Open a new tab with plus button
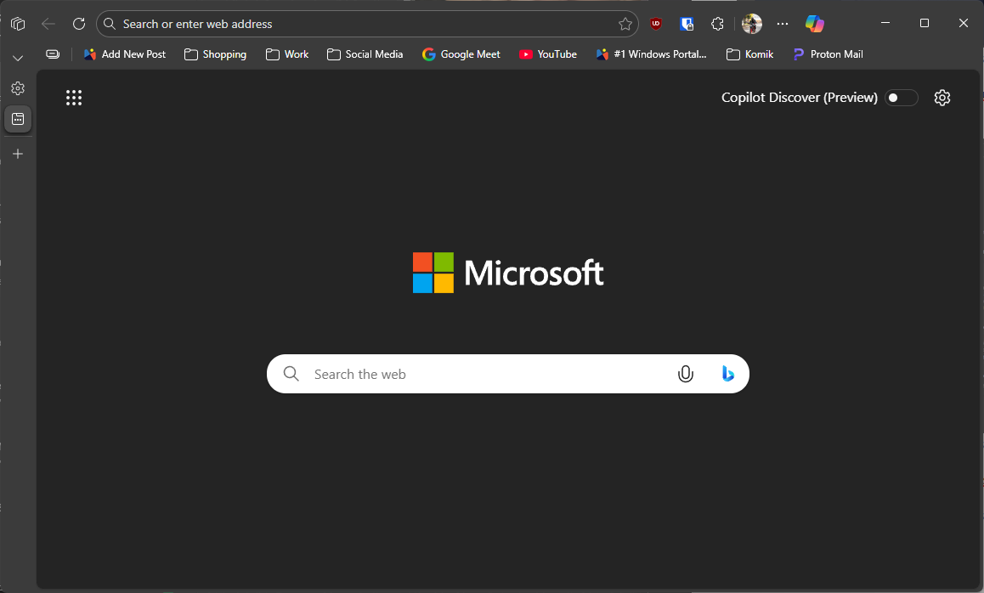 18,154
